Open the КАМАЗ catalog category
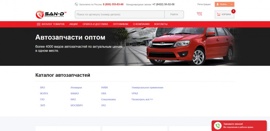 (x=75, y=94)
